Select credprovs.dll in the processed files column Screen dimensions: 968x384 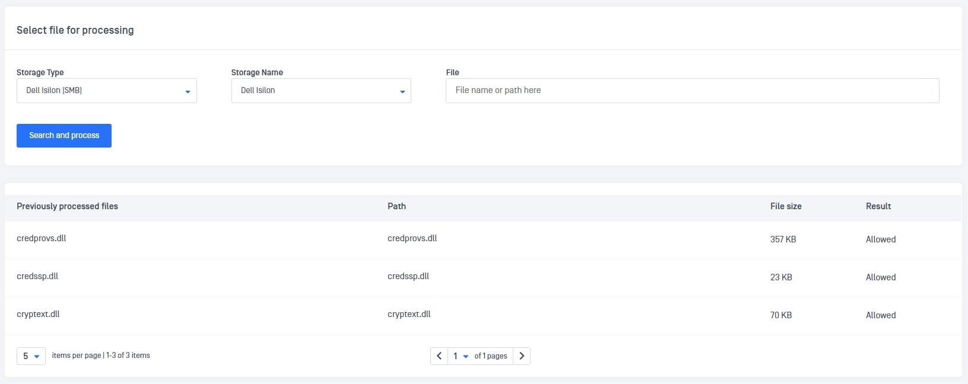click(x=42, y=238)
